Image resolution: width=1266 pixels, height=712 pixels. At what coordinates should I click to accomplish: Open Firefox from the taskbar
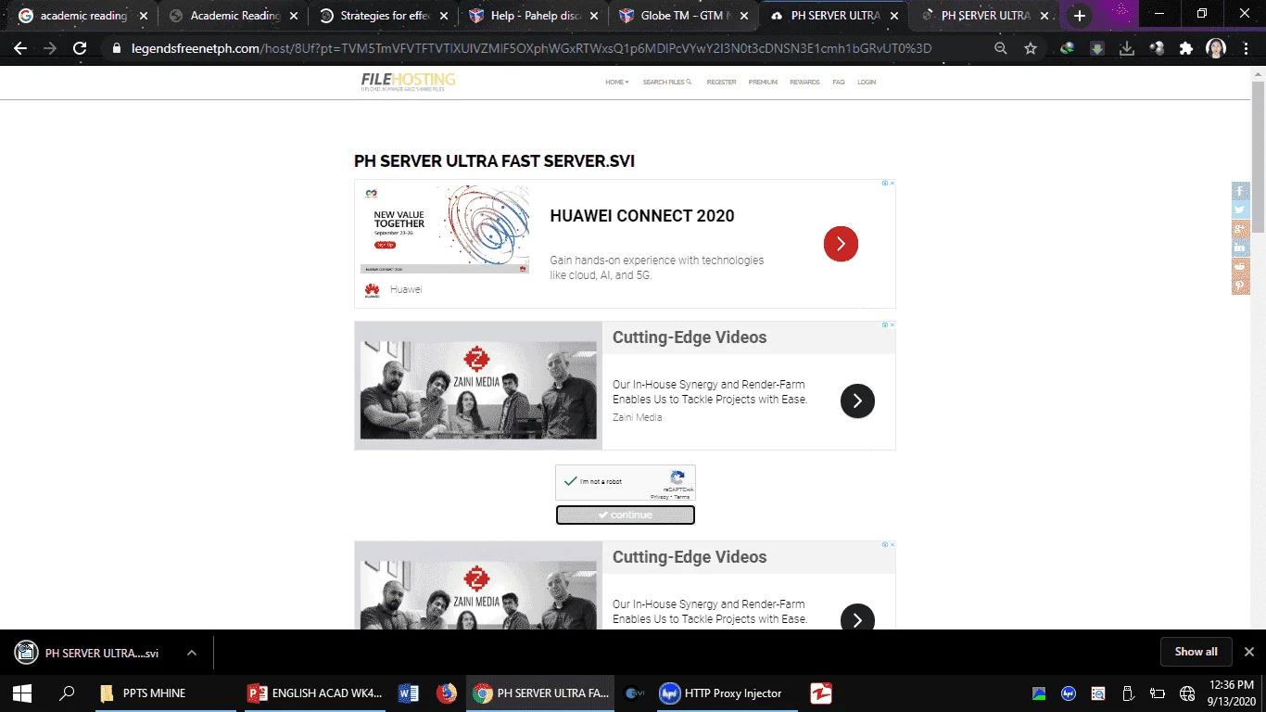tap(447, 693)
